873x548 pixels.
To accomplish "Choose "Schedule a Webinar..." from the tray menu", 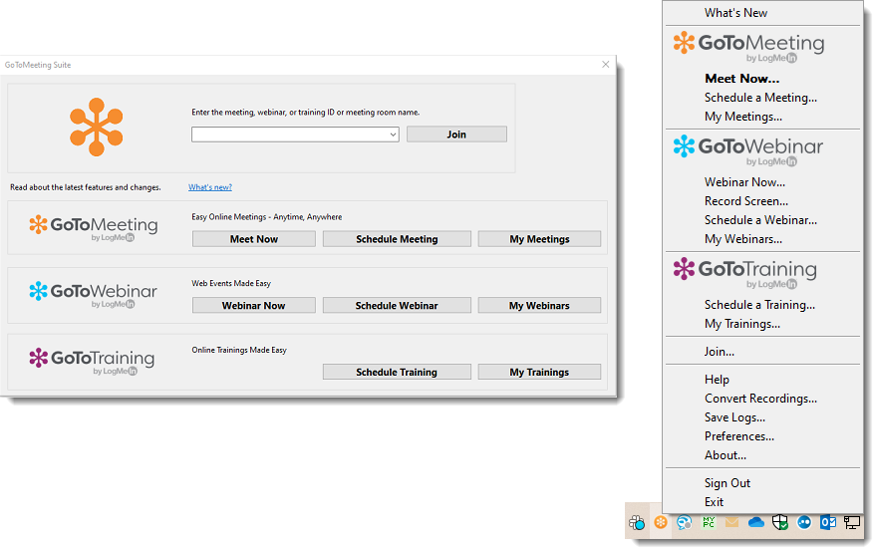I will click(760, 220).
